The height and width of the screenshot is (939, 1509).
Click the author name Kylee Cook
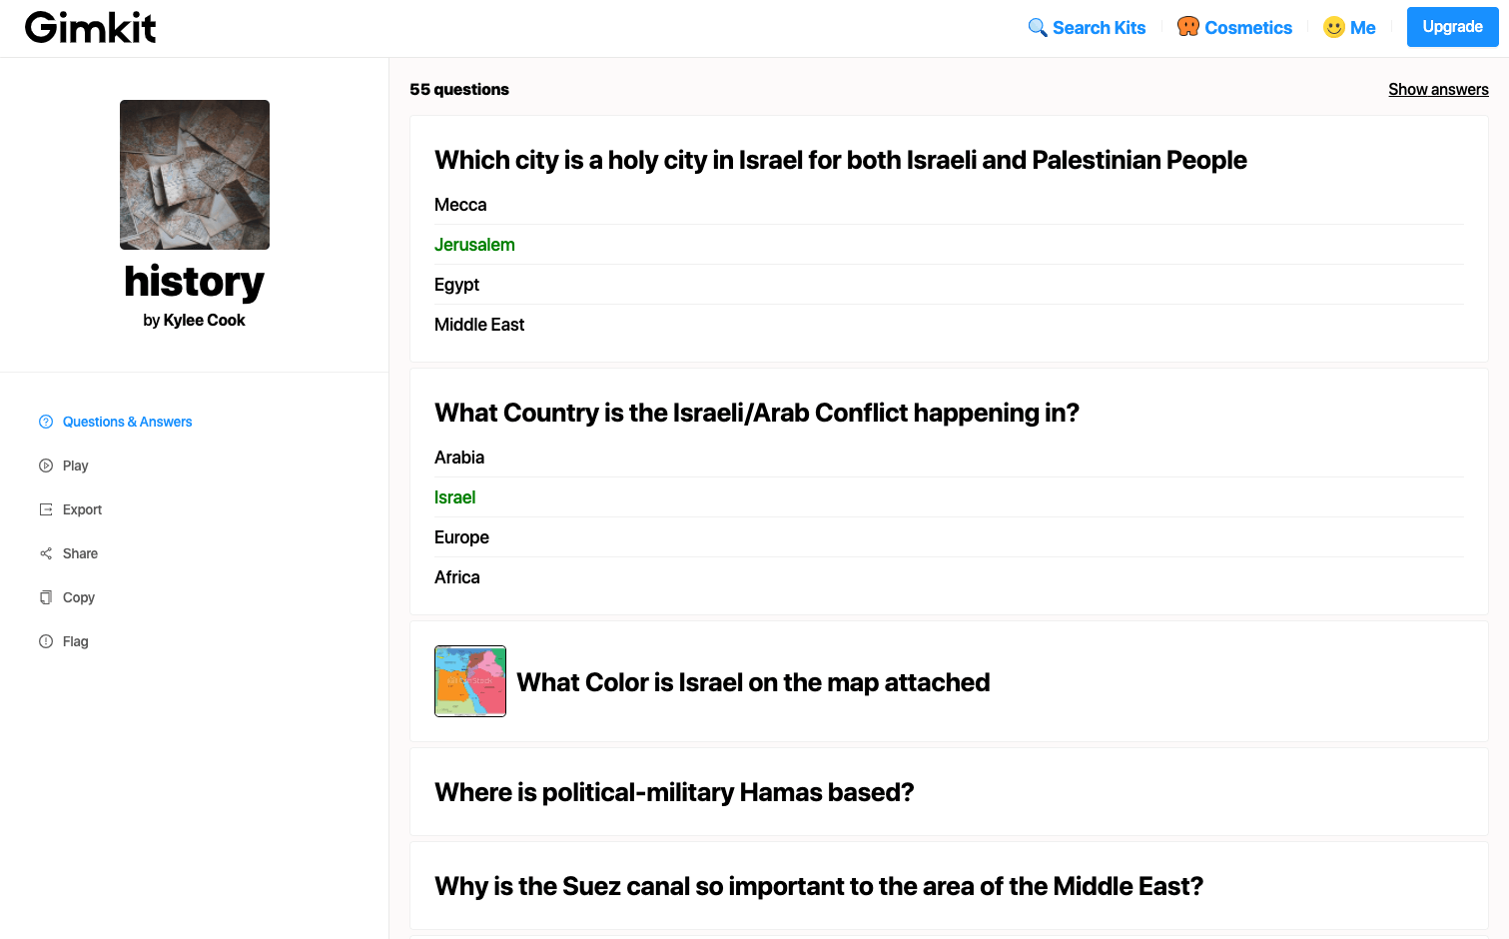click(x=204, y=321)
